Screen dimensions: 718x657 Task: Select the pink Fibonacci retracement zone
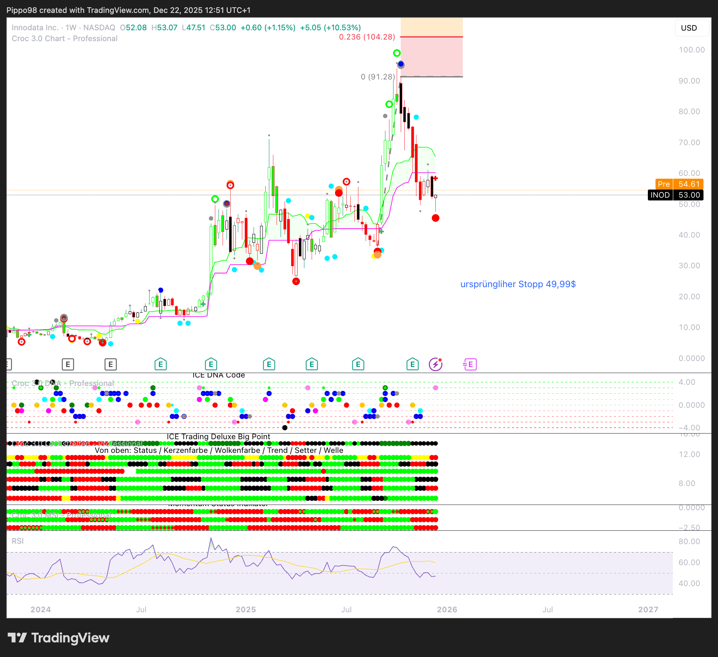[x=432, y=56]
